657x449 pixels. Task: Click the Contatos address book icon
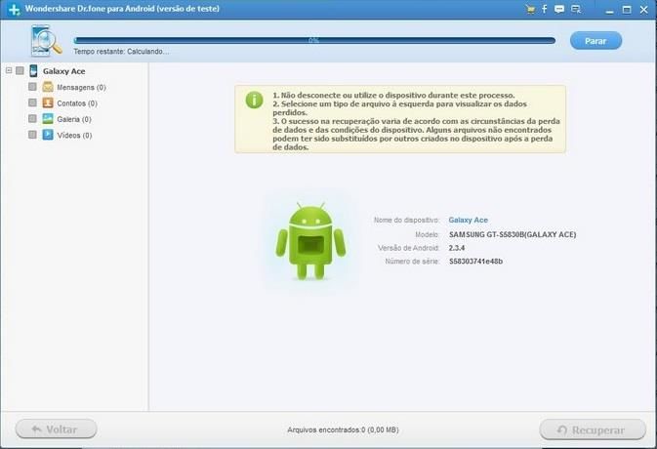[x=48, y=102]
